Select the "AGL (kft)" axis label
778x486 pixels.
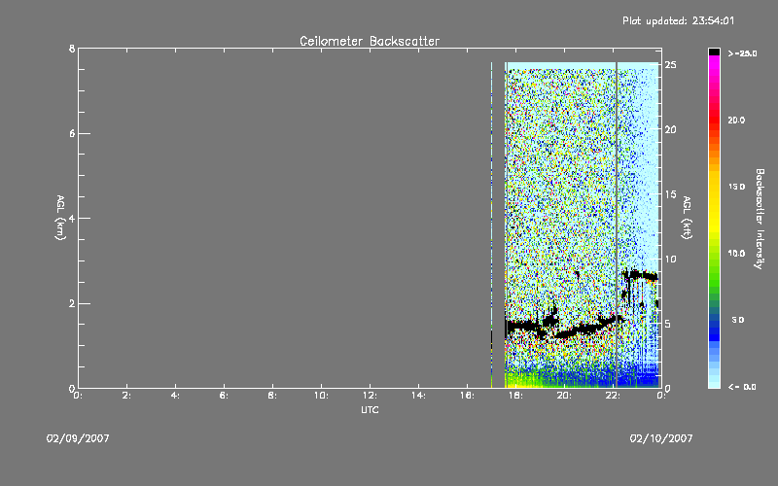coord(688,218)
